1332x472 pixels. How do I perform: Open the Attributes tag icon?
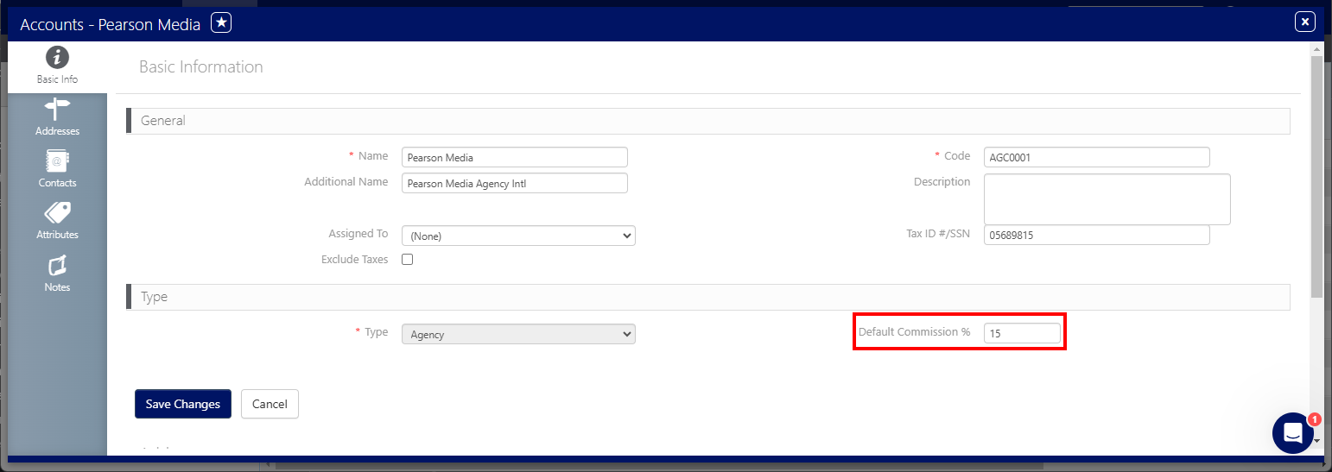[57, 213]
